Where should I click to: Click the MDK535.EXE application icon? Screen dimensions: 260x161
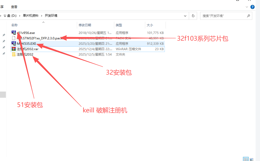click(x=14, y=43)
